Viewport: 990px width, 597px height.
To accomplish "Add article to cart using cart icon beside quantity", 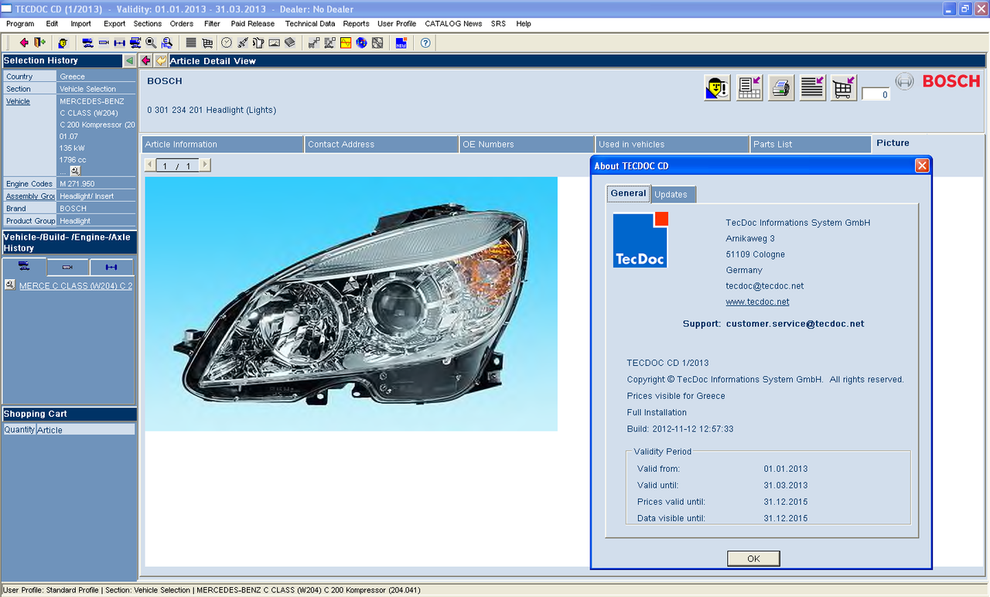I will [x=844, y=87].
